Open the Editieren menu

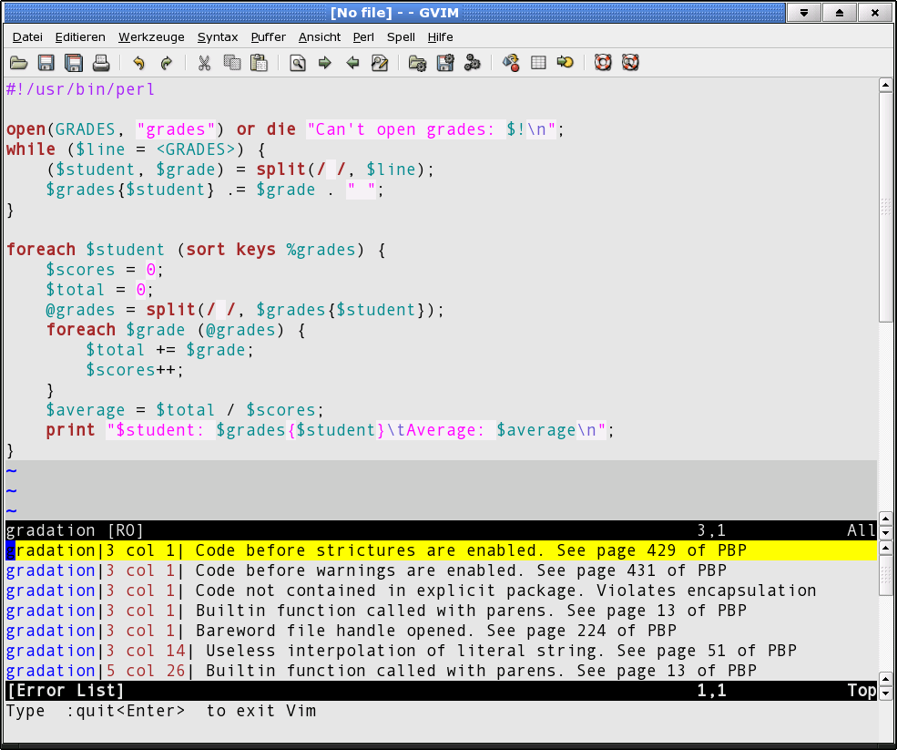pos(80,37)
